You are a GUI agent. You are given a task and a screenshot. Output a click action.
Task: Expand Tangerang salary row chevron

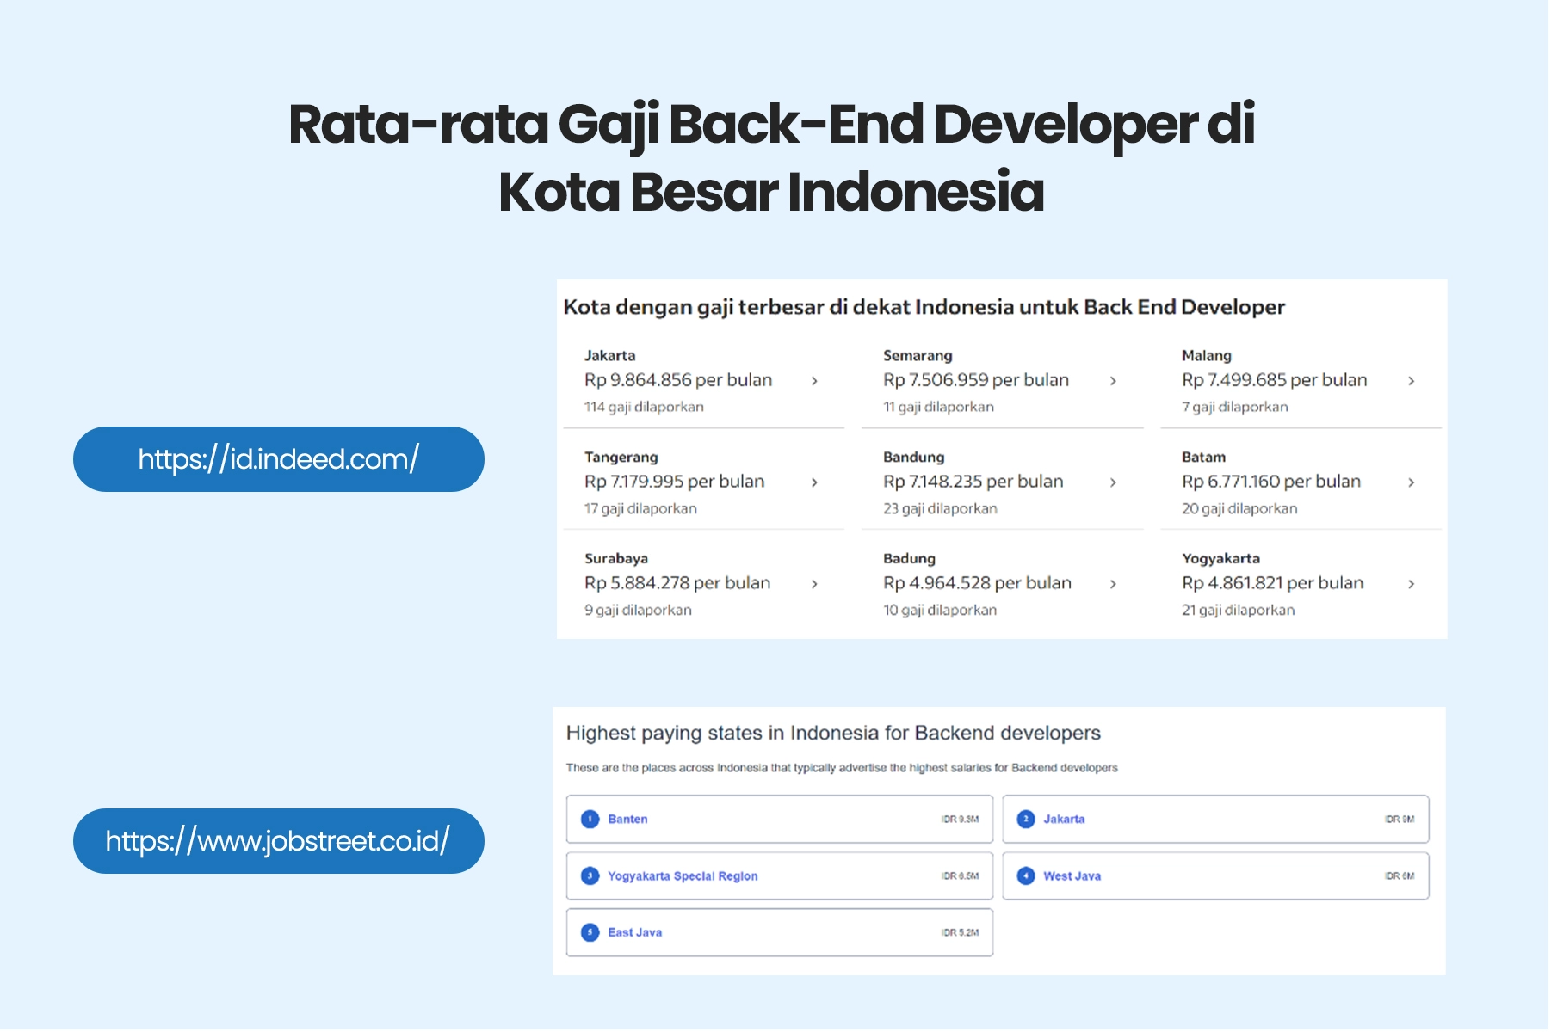814,482
